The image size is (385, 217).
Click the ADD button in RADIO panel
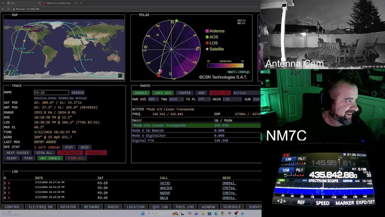click(201, 93)
